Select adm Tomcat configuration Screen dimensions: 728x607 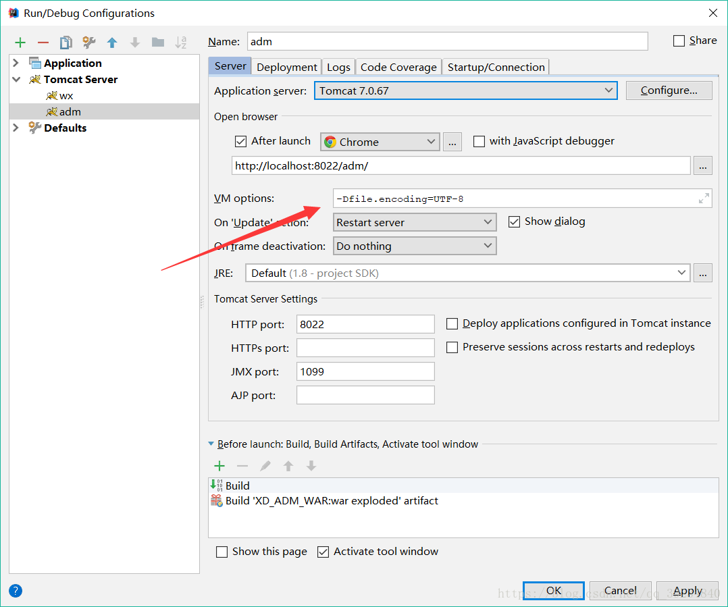click(x=105, y=112)
